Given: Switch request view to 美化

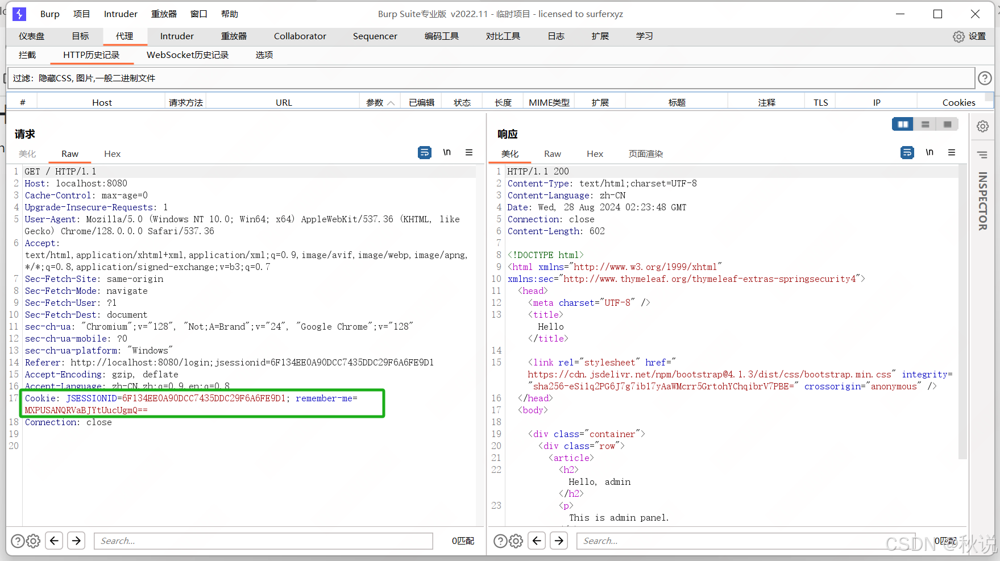Looking at the screenshot, I should click(27, 154).
